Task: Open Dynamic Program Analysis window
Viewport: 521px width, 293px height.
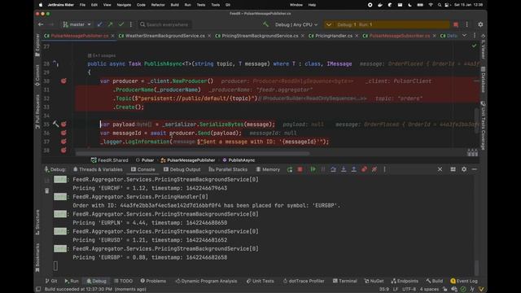Action: (x=206, y=281)
